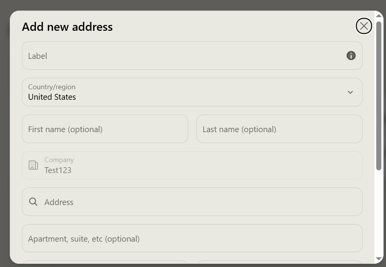Image resolution: width=386 pixels, height=267 pixels.
Task: Focus the Label text input
Action: pyautogui.click(x=192, y=56)
